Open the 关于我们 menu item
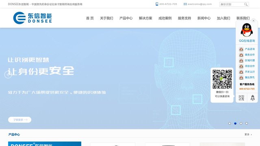The height and width of the screenshot is (146, 260). point(106,18)
